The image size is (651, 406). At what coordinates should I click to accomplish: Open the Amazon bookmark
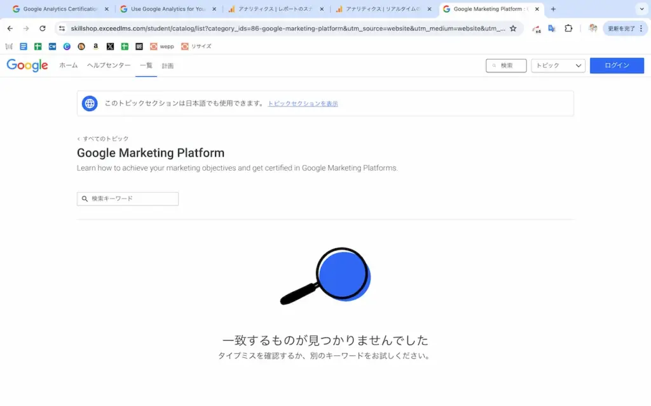click(95, 46)
